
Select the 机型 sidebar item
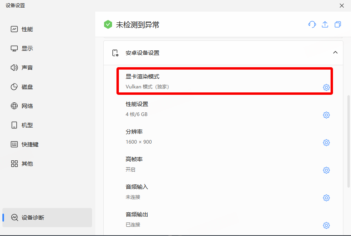(27, 125)
